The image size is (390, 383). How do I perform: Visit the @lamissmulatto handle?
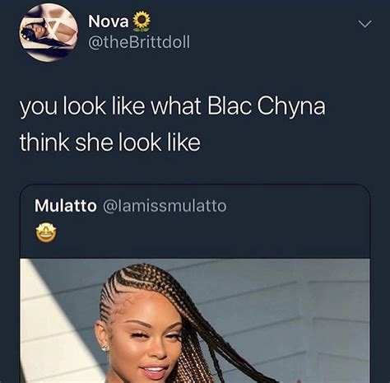coord(165,206)
